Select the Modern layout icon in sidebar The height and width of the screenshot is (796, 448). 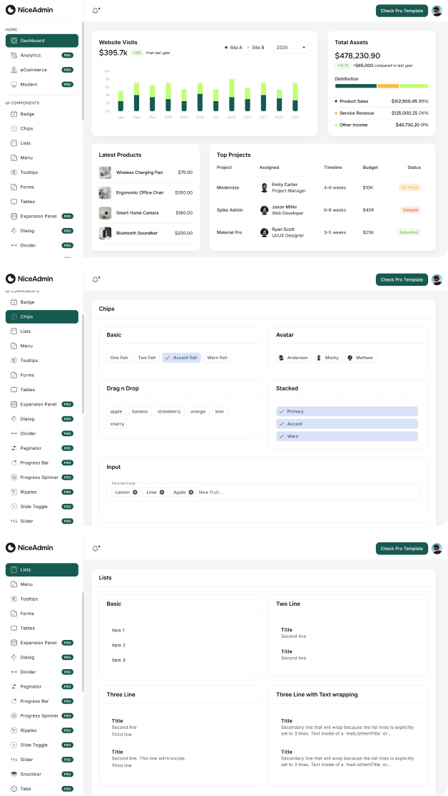14,84
